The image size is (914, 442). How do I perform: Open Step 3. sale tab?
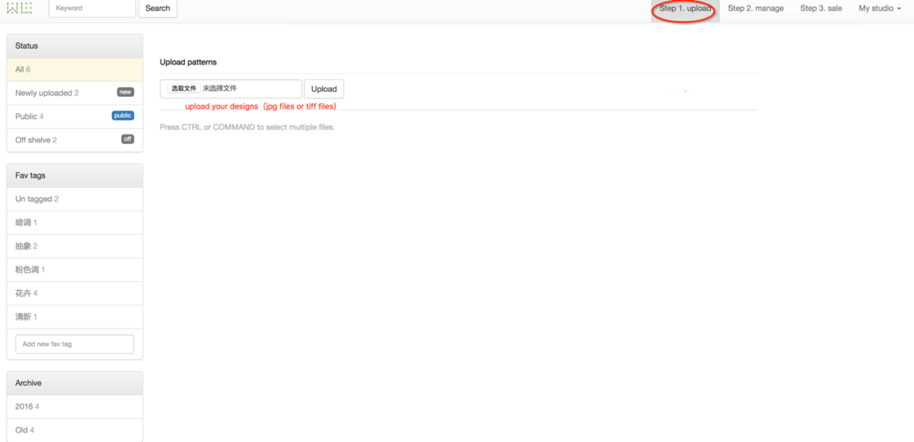[821, 9]
